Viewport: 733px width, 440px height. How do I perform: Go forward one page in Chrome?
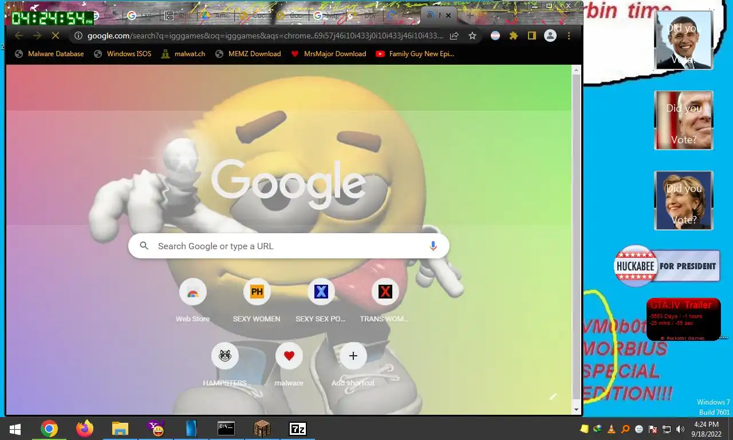(37, 36)
